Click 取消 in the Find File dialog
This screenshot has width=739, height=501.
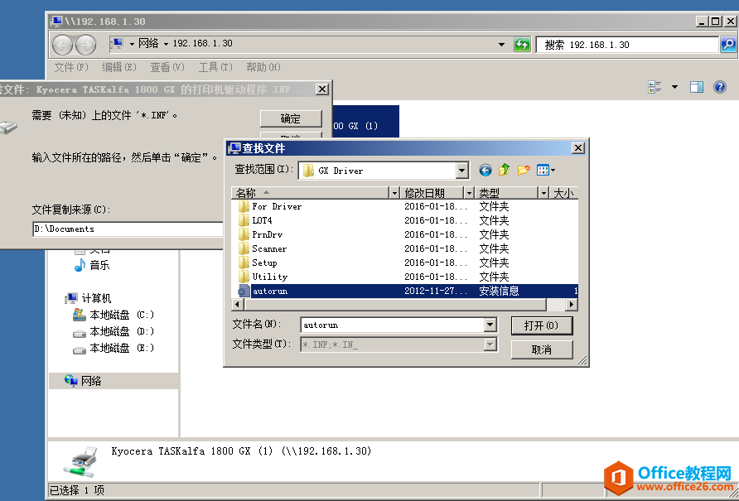(542, 349)
